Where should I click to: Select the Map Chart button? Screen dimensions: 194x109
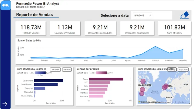pos(183,70)
